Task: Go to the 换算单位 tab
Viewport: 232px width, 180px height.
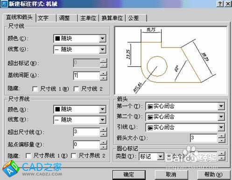Action: 112,18
